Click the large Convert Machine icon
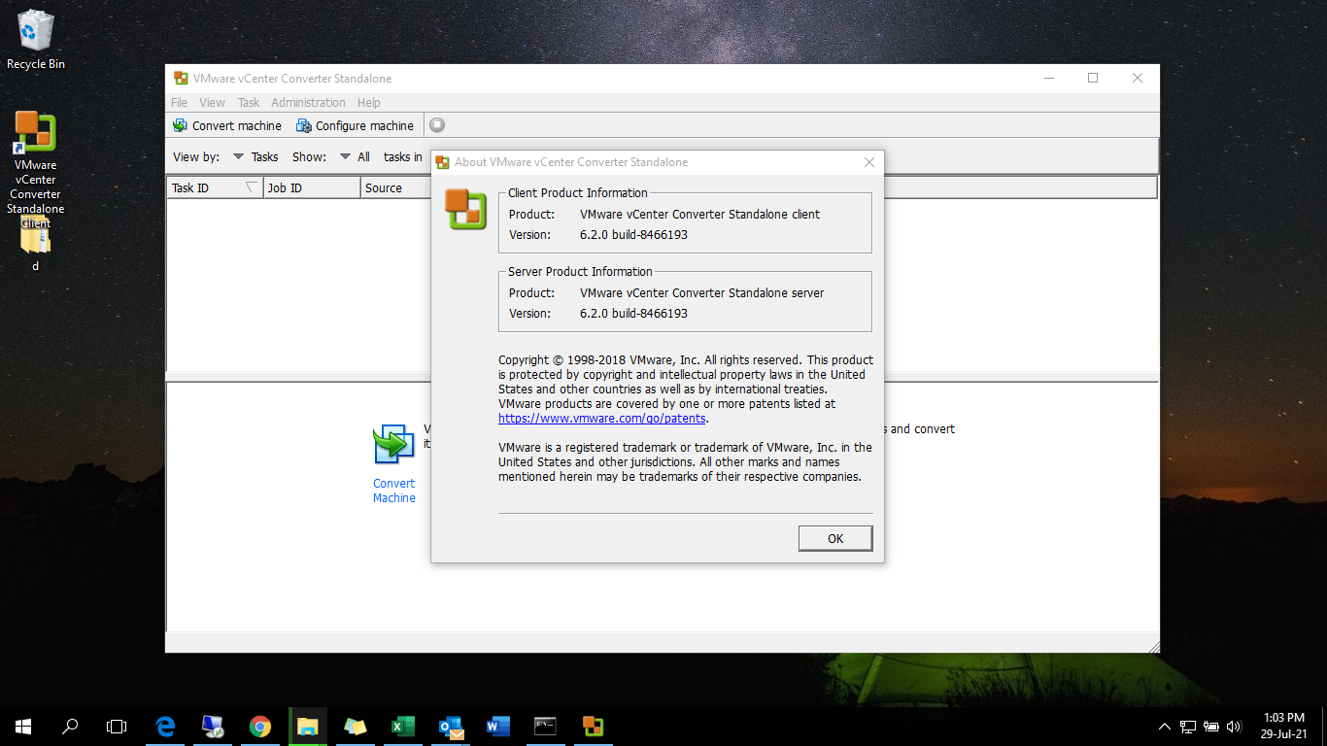 coord(393,444)
